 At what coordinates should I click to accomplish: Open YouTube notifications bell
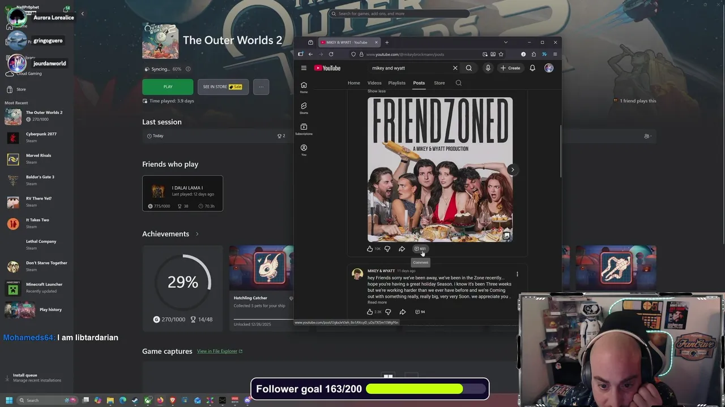click(532, 68)
